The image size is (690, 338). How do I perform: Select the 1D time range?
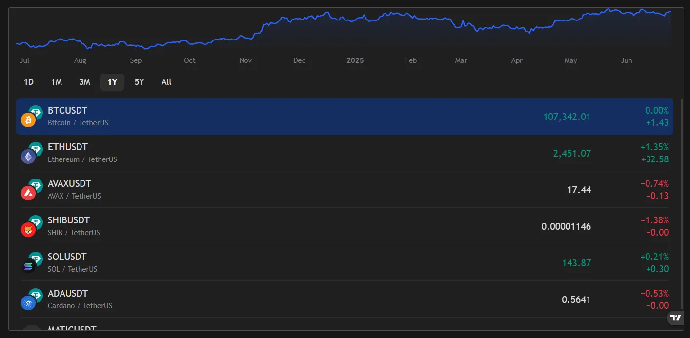29,82
